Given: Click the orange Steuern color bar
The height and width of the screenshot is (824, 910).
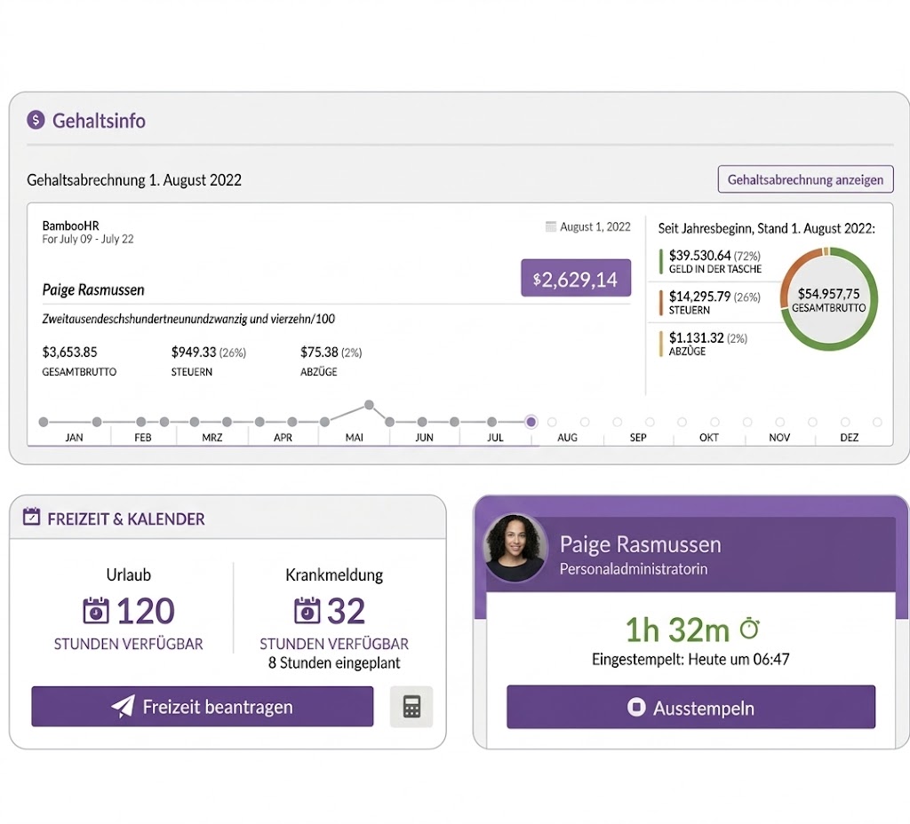Looking at the screenshot, I should point(661,303).
